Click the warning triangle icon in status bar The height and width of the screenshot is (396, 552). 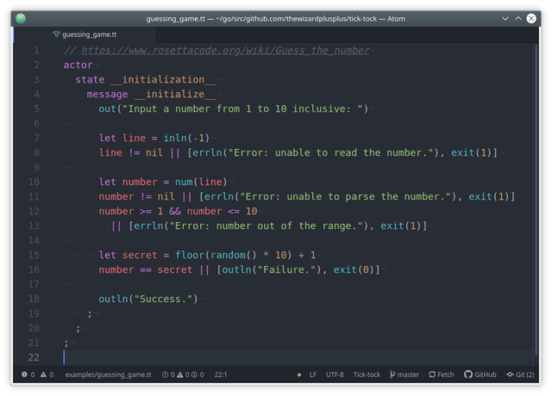[43, 374]
